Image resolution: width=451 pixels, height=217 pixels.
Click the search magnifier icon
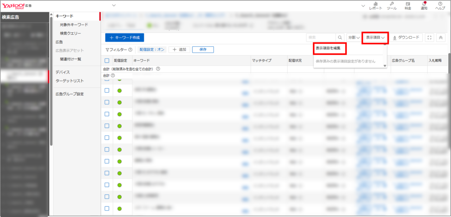pyautogui.click(x=340, y=38)
